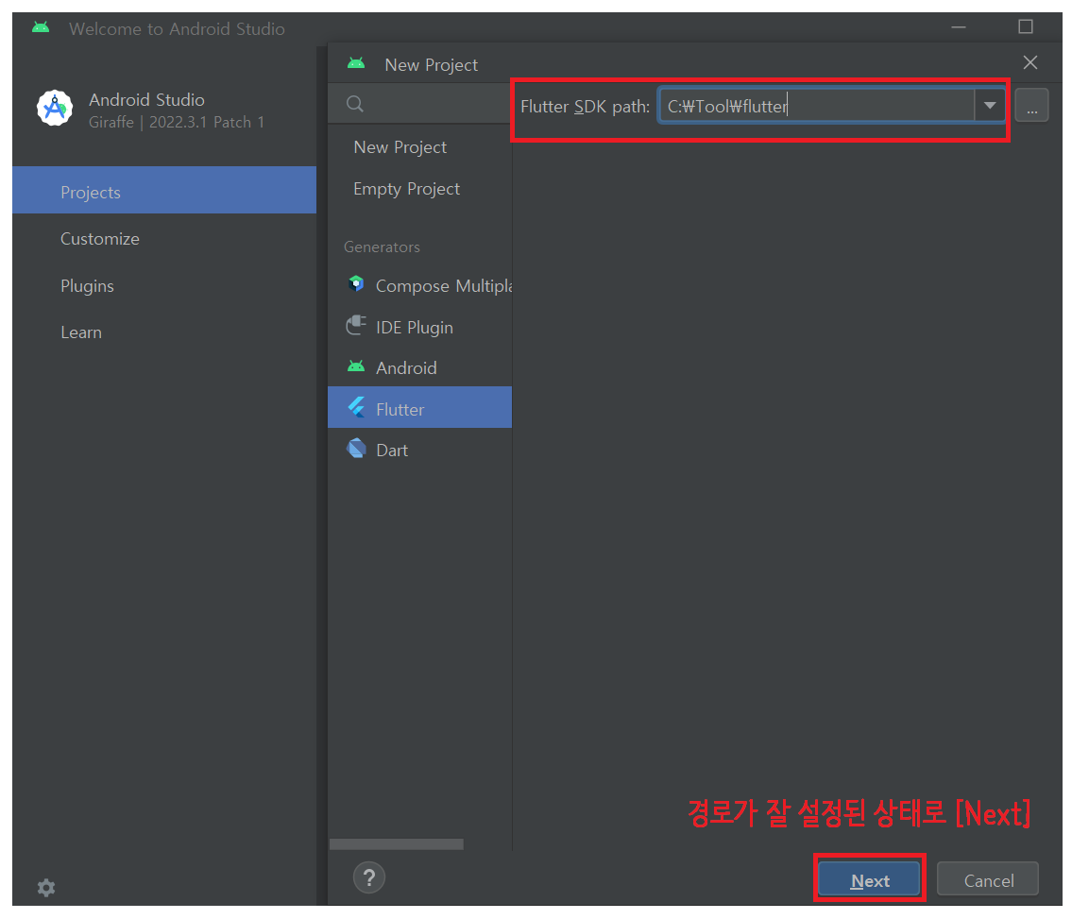Click the green Android icon beside Android generator
Screen dimensions: 1072x919
[356, 366]
